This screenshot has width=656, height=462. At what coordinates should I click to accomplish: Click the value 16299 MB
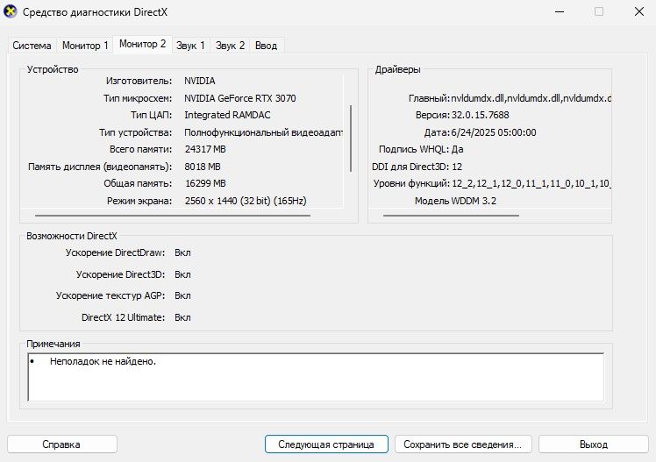[205, 183]
